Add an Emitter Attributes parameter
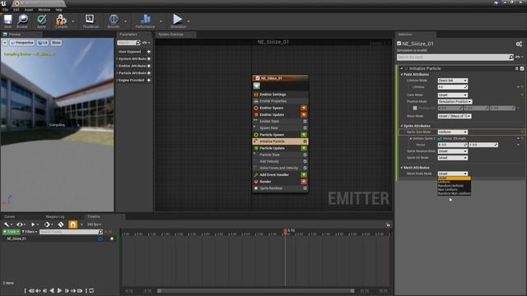Screen dimensions: 527x296 [148, 66]
